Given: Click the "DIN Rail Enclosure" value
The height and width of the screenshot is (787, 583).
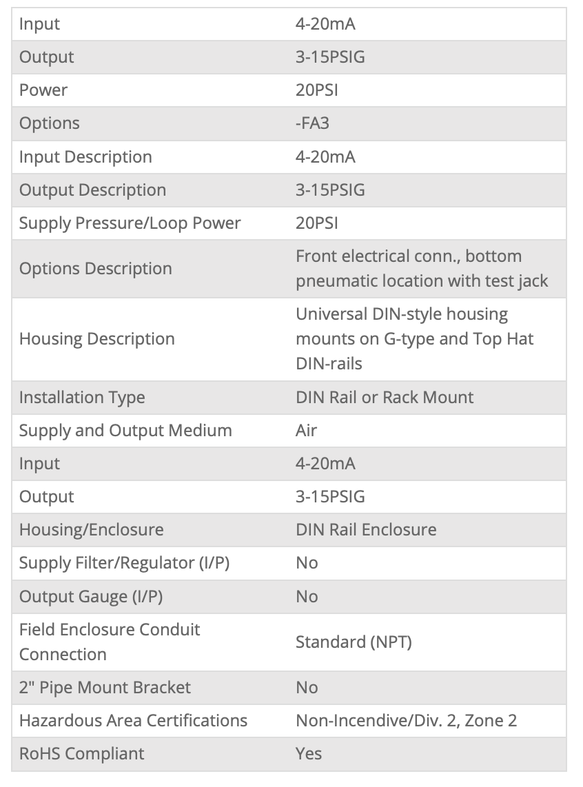Looking at the screenshot, I should tap(366, 530).
